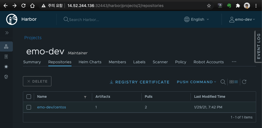The image size is (262, 128).
Task: Click the '1 - 1 of 1 items' text
Action: pyautogui.click(x=242, y=117)
